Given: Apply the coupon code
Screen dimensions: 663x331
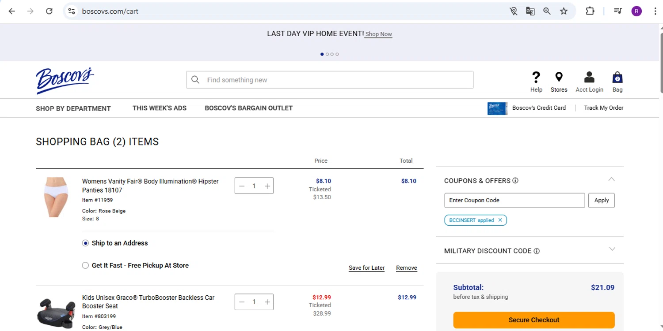Looking at the screenshot, I should coord(602,200).
